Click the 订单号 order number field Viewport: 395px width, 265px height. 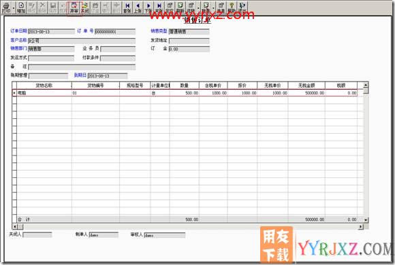pyautogui.click(x=115, y=31)
